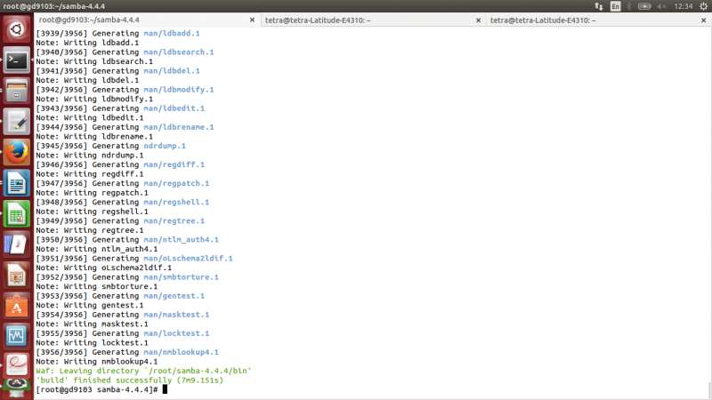Open LibreOffice Calc spreadsheet icon
This screenshot has width=712, height=400.
(x=16, y=214)
